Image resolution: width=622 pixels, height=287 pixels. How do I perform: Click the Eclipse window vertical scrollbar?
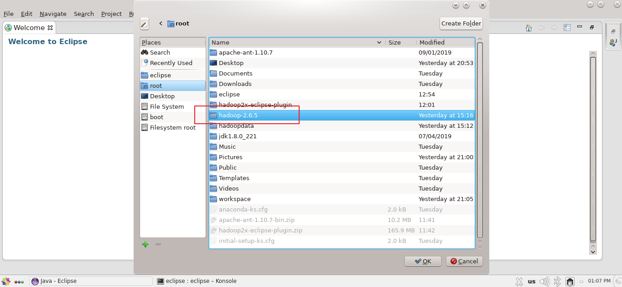593,149
